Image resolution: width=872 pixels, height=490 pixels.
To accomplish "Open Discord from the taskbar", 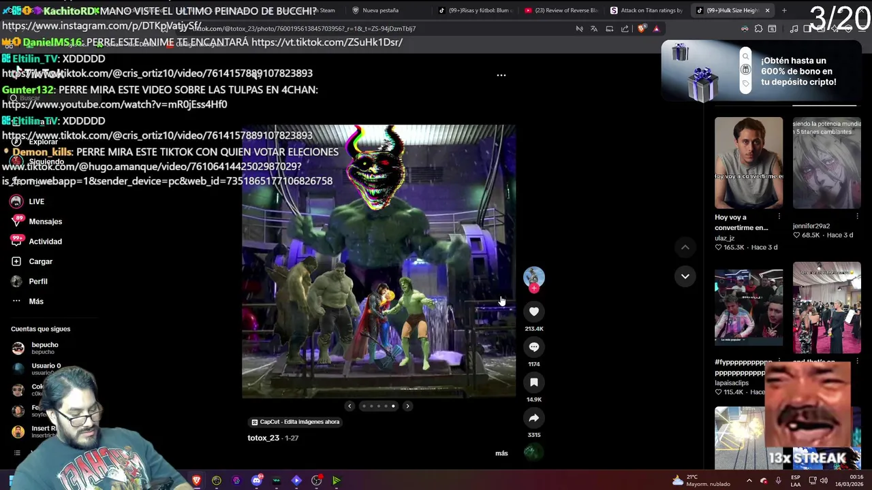I will (257, 480).
